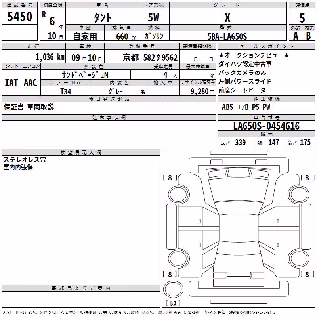Click overall score 5
317x317 pixels.
click(302, 18)
